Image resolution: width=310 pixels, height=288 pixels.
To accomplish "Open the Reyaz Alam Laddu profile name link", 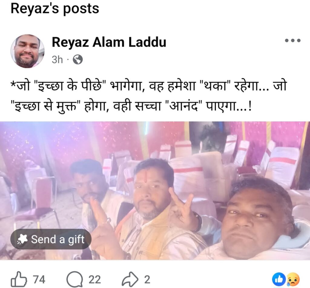I will pos(109,42).
